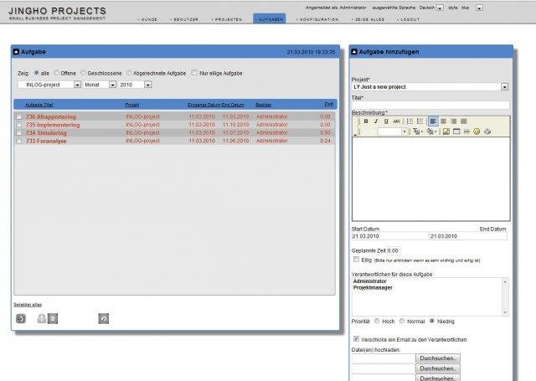
Task: Click the dark person icon below task list
Action: click(53, 319)
